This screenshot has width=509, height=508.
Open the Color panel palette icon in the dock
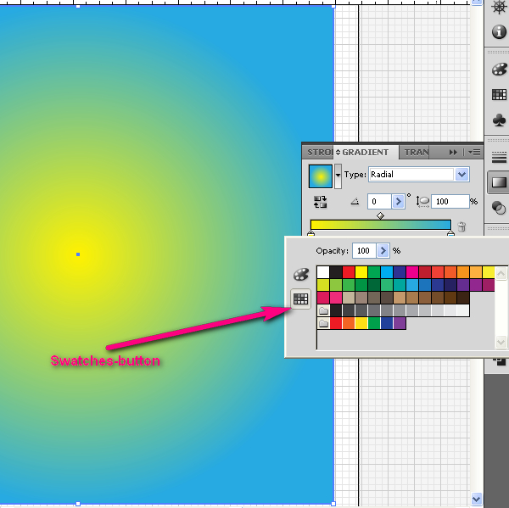click(x=500, y=70)
